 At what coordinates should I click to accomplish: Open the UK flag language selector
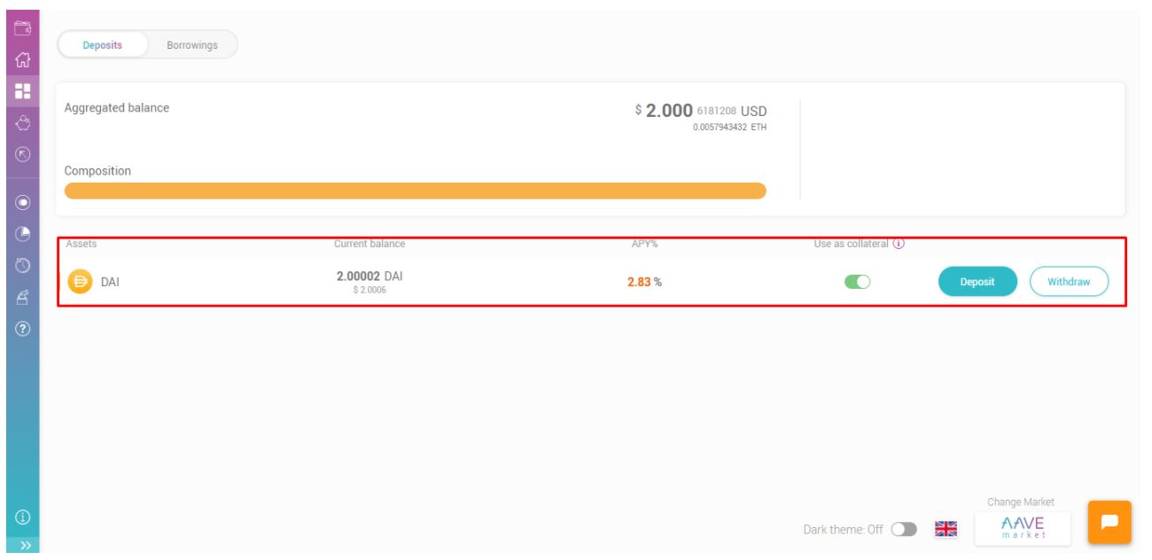(946, 529)
